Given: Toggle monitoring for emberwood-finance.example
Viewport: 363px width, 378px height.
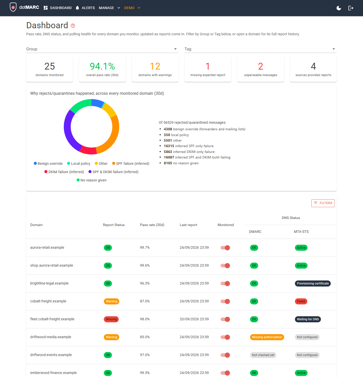Looking at the screenshot, I should 225,373.
